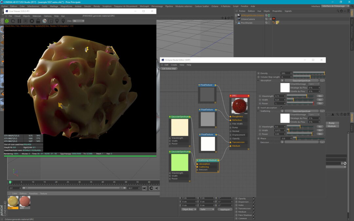Click the restart render circular arrow icon
Viewport: 354px width, 221px height.
(13, 21)
